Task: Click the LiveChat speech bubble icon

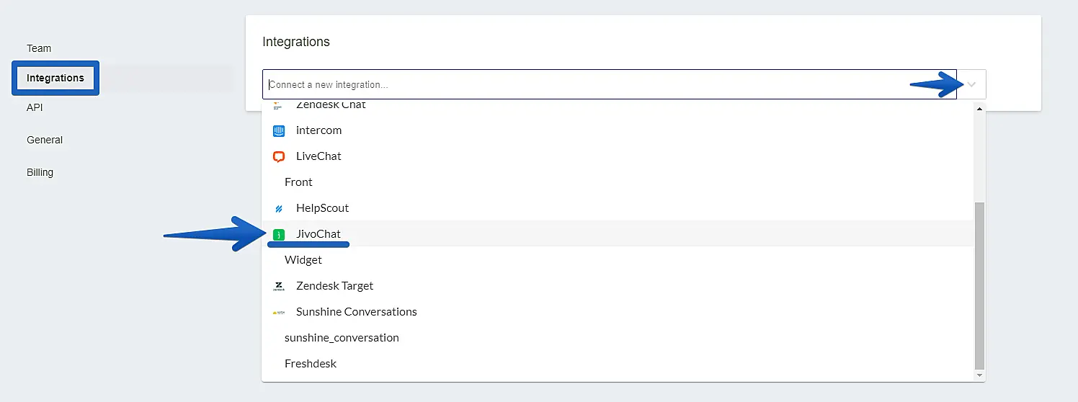Action: (279, 156)
